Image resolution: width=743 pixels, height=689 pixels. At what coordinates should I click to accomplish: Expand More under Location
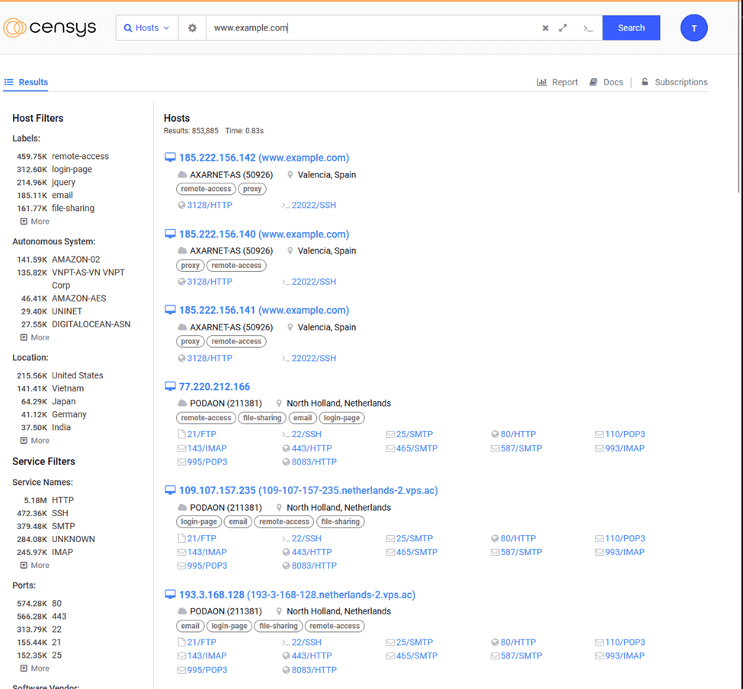tap(35, 440)
